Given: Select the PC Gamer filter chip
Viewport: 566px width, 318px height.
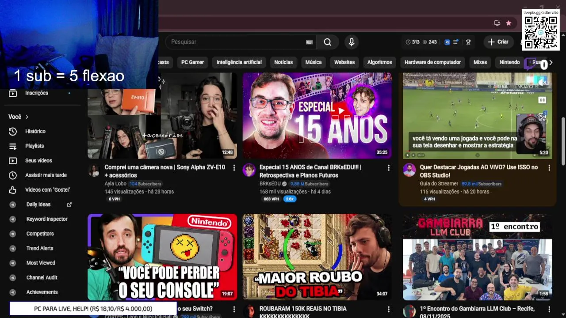Looking at the screenshot, I should click(x=192, y=62).
